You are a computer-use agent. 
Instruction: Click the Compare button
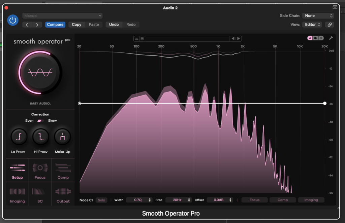point(55,25)
